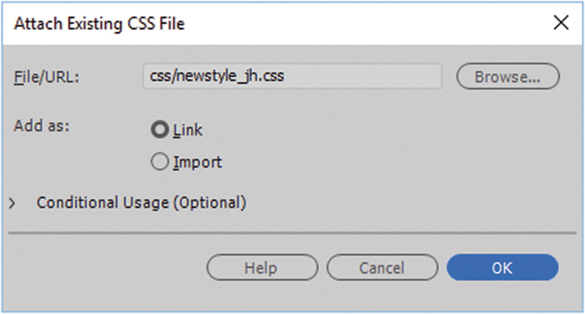Click the File/URL path input field

click(292, 76)
